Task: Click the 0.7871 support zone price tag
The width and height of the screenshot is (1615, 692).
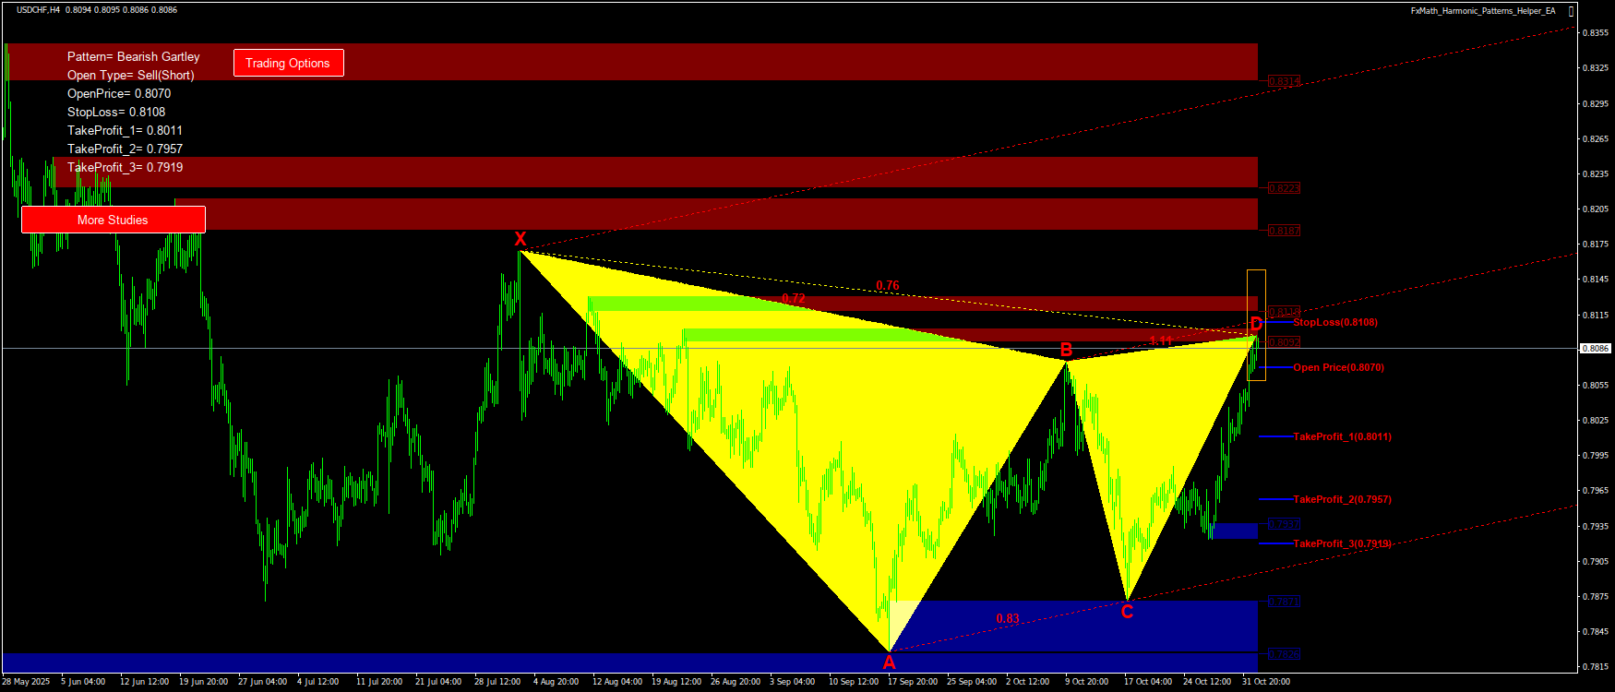Action: point(1284,602)
